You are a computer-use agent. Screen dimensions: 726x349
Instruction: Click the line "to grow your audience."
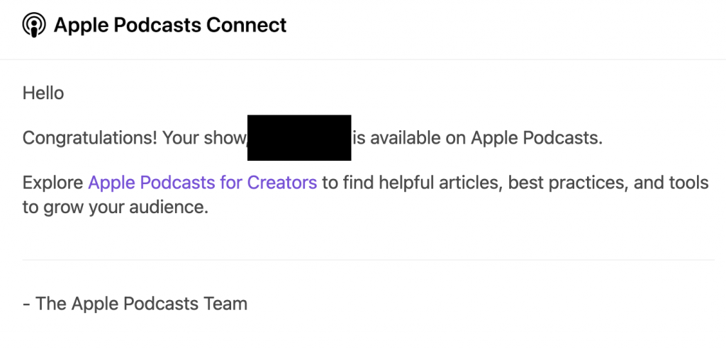(116, 207)
